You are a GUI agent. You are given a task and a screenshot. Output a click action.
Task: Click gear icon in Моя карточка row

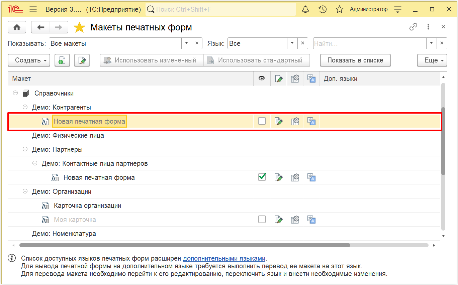point(295,220)
